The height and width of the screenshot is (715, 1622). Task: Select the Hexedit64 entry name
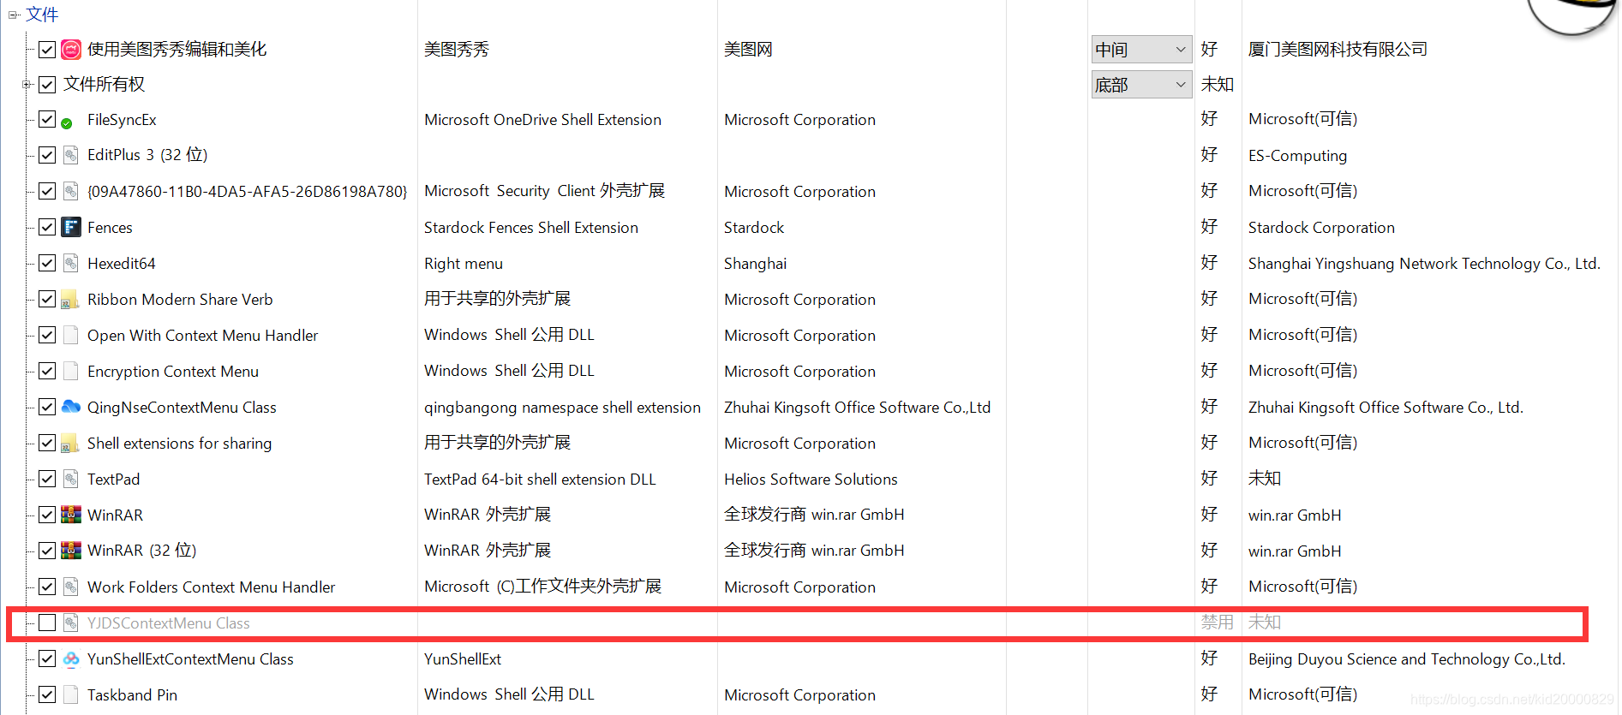(x=122, y=263)
